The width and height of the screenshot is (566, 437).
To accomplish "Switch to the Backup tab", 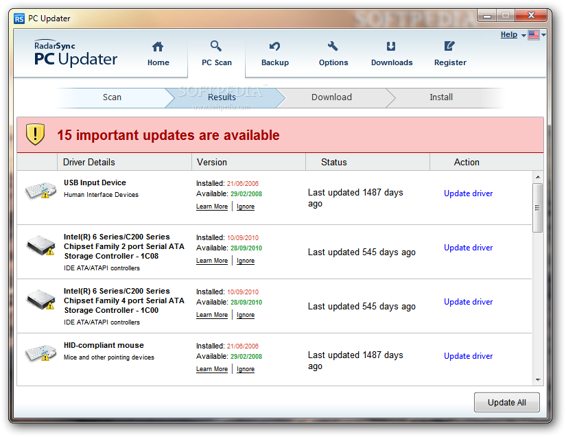I will tap(275, 54).
